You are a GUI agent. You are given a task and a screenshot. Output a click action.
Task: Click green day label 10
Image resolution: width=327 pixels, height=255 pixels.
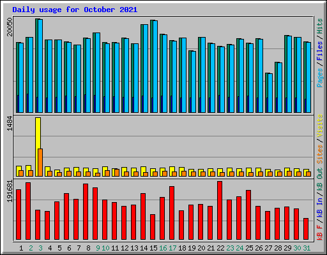coord(105,248)
